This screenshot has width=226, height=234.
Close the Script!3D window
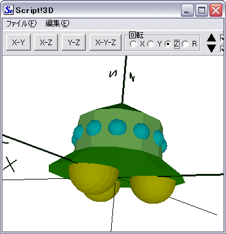click(x=216, y=10)
